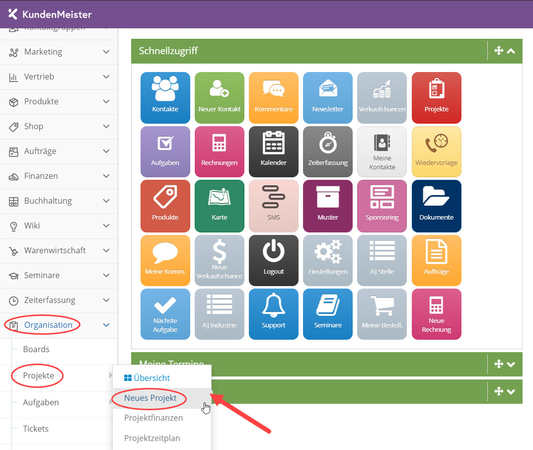The height and width of the screenshot is (450, 533).
Task: Collapse the Schnellzugriff panel
Action: coord(511,51)
